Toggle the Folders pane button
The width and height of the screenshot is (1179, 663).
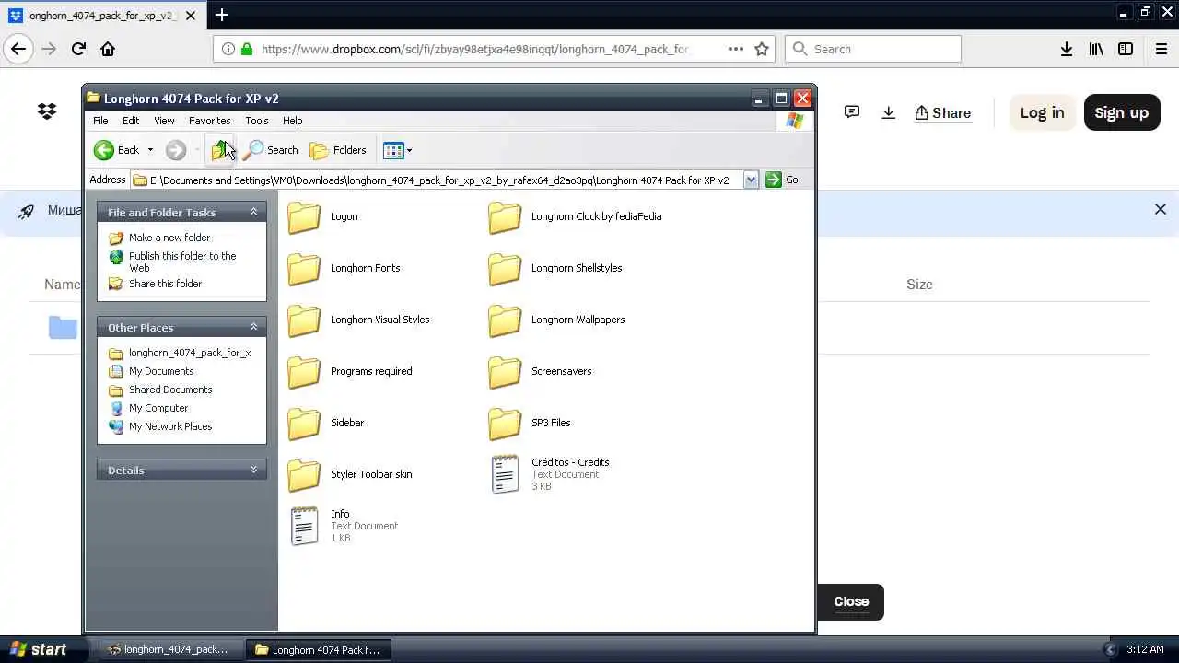pyautogui.click(x=338, y=150)
